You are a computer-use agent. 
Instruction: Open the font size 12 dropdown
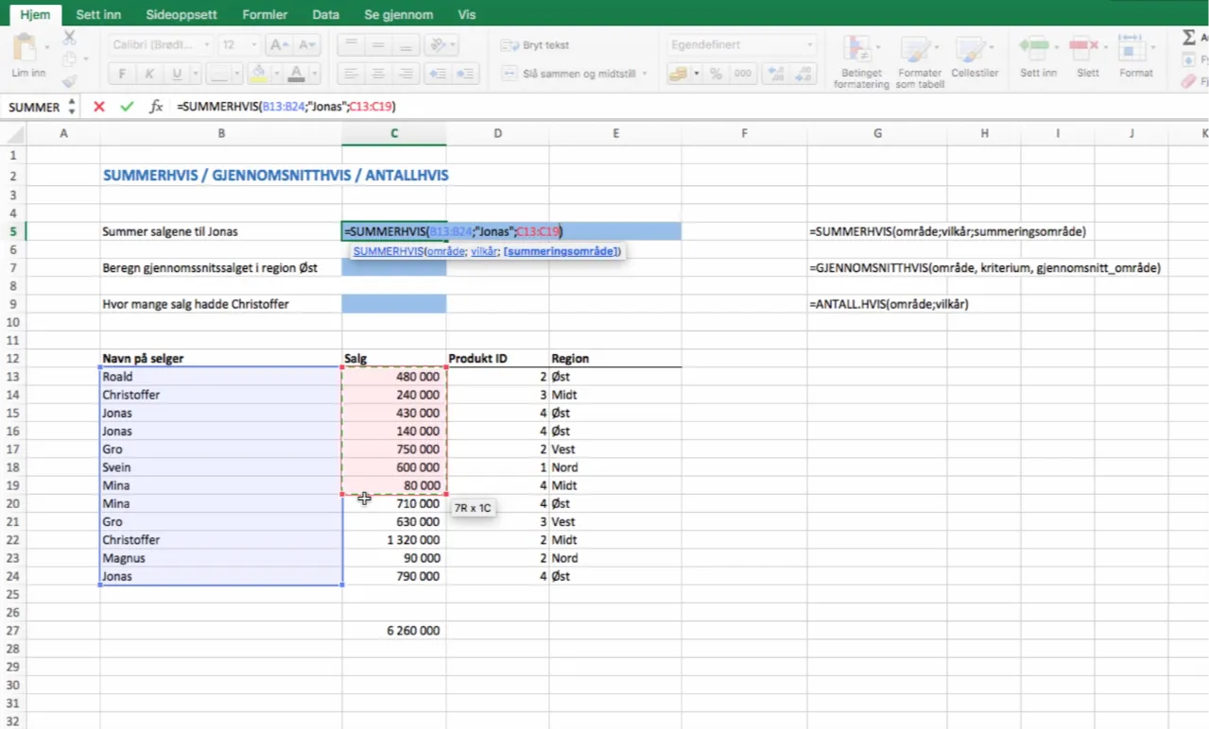click(253, 45)
